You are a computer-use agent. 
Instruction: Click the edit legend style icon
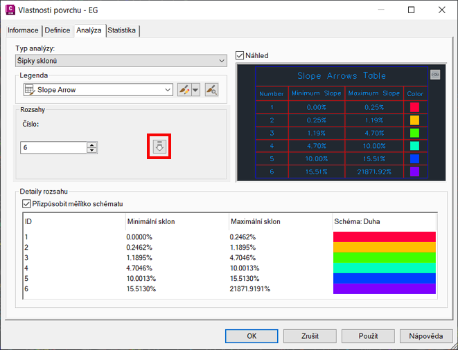coord(184,90)
